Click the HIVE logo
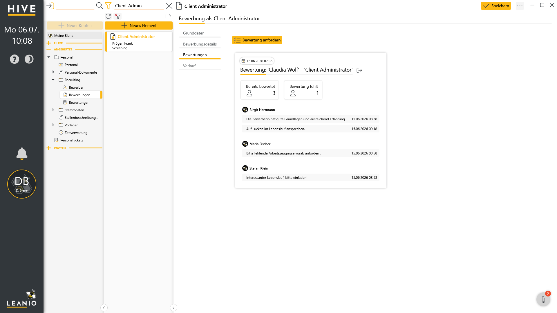 tap(22, 10)
